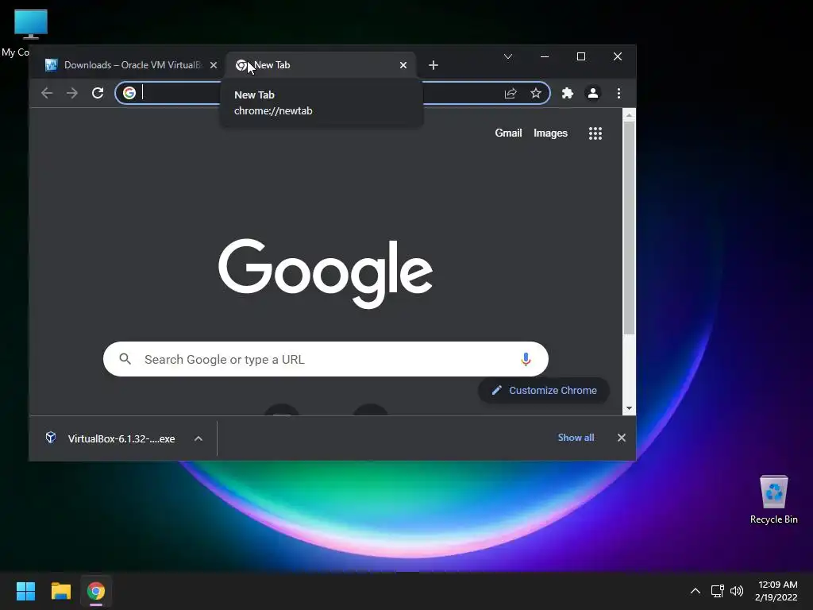
Task: Open the Chrome profile avatar
Action: (x=592, y=93)
